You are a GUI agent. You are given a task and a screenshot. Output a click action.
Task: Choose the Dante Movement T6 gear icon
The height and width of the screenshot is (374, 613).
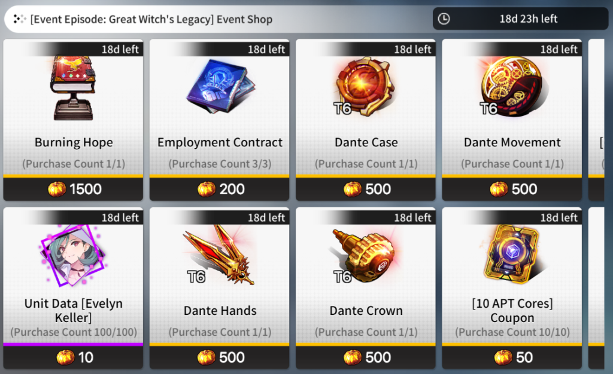(512, 86)
